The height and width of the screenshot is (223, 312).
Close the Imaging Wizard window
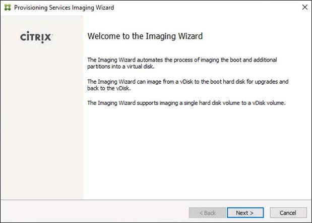pos(304,8)
